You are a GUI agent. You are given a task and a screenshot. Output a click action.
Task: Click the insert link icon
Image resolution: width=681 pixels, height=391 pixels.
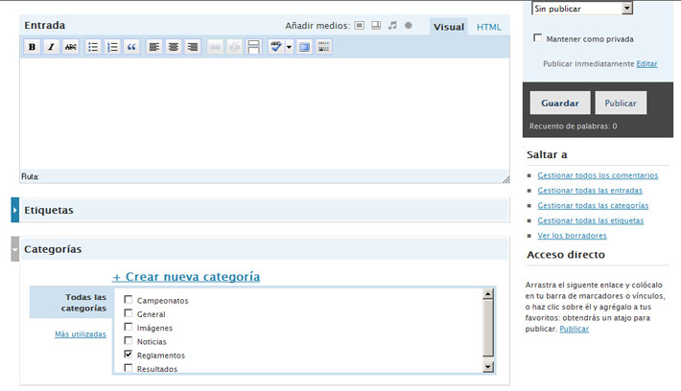click(215, 47)
